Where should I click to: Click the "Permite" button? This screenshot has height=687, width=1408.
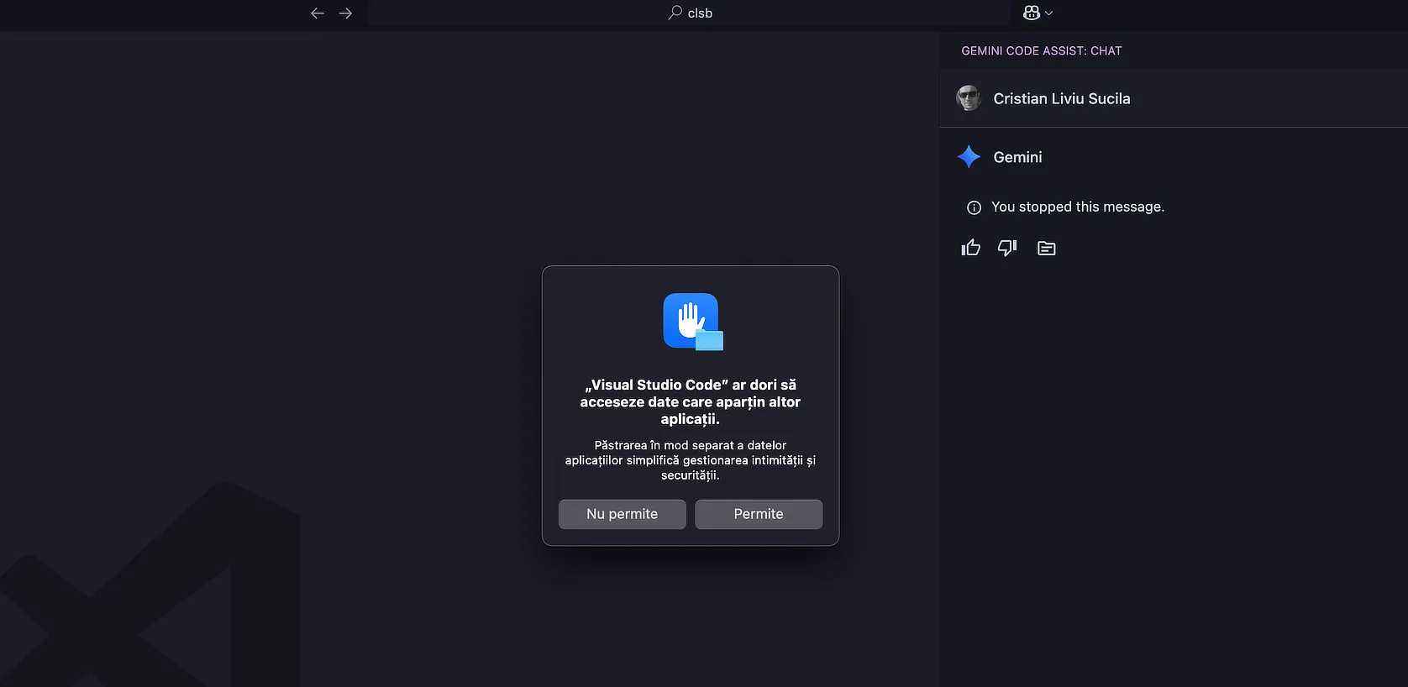pyautogui.click(x=759, y=514)
